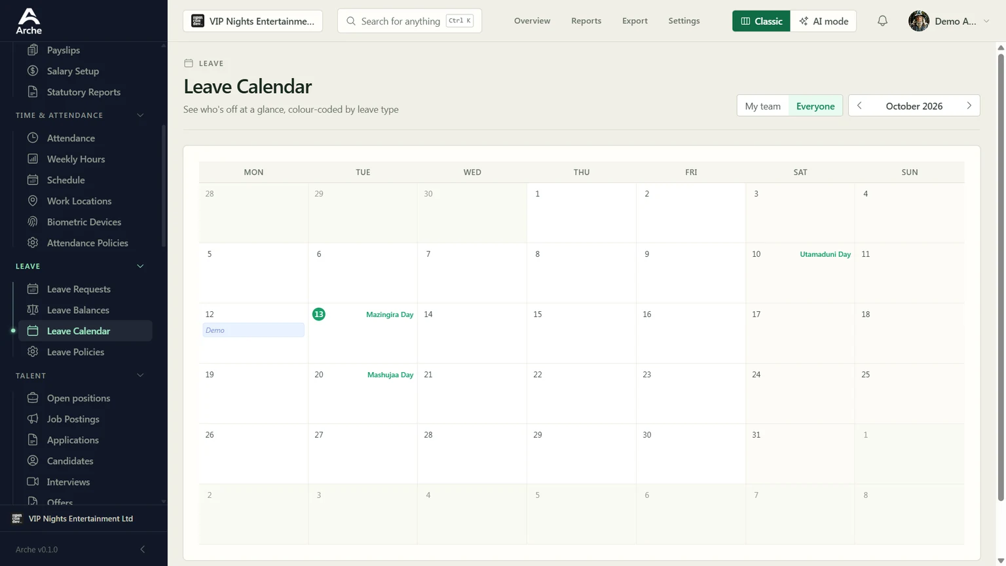The width and height of the screenshot is (1006, 566).
Task: Click the Job Postings megaphone icon
Action: pos(33,419)
